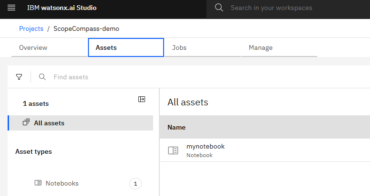Click the Find assets magnifier icon

click(x=42, y=77)
